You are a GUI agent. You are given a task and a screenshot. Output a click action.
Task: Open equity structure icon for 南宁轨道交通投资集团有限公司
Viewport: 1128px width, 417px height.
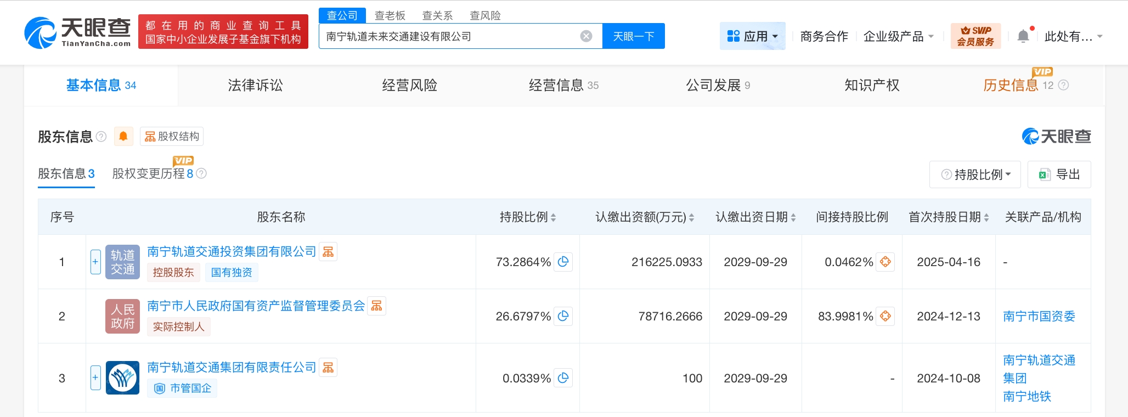pyautogui.click(x=328, y=252)
